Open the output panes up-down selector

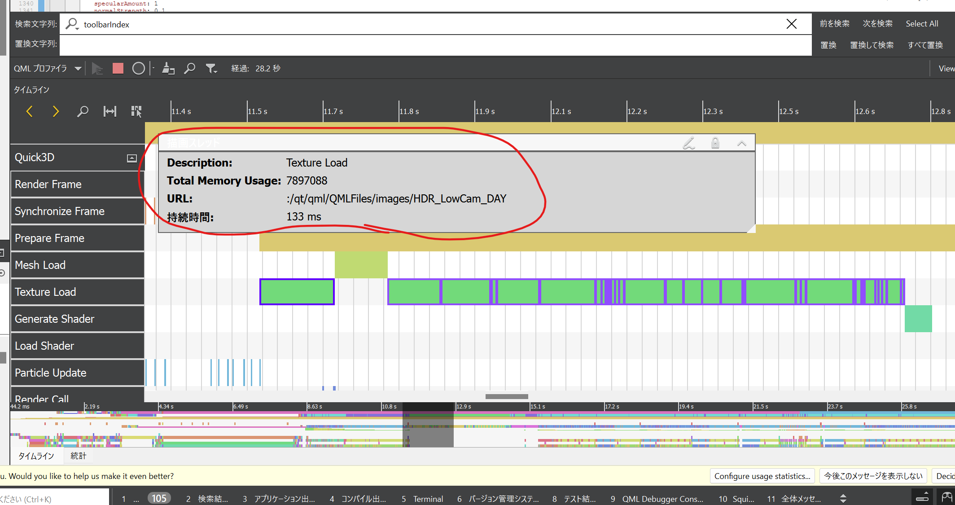tap(843, 498)
